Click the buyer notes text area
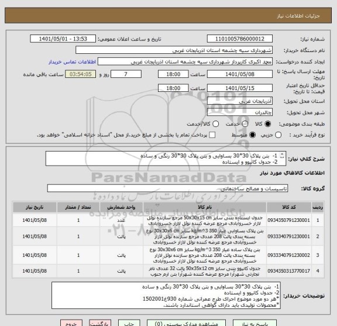The width and height of the screenshot is (337, 326). point(166,296)
